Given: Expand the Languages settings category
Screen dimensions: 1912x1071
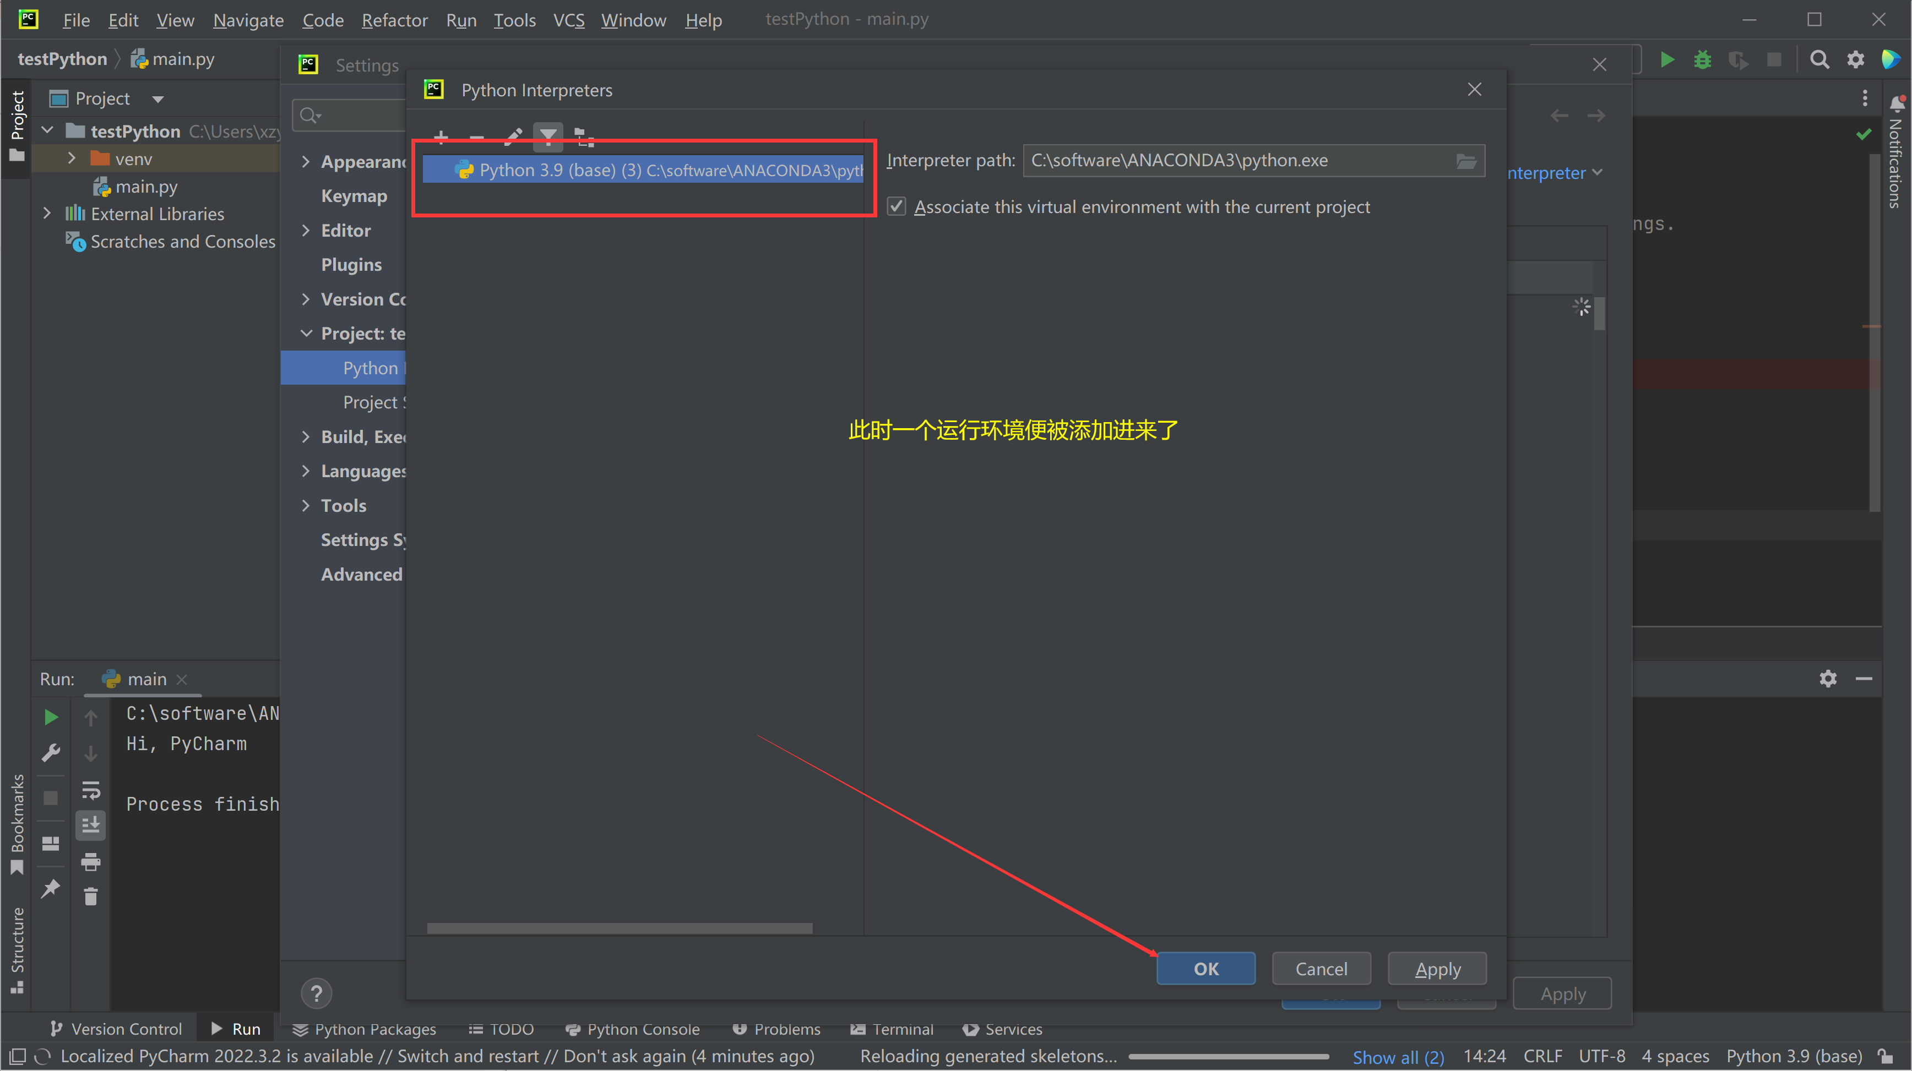Looking at the screenshot, I should point(306,471).
